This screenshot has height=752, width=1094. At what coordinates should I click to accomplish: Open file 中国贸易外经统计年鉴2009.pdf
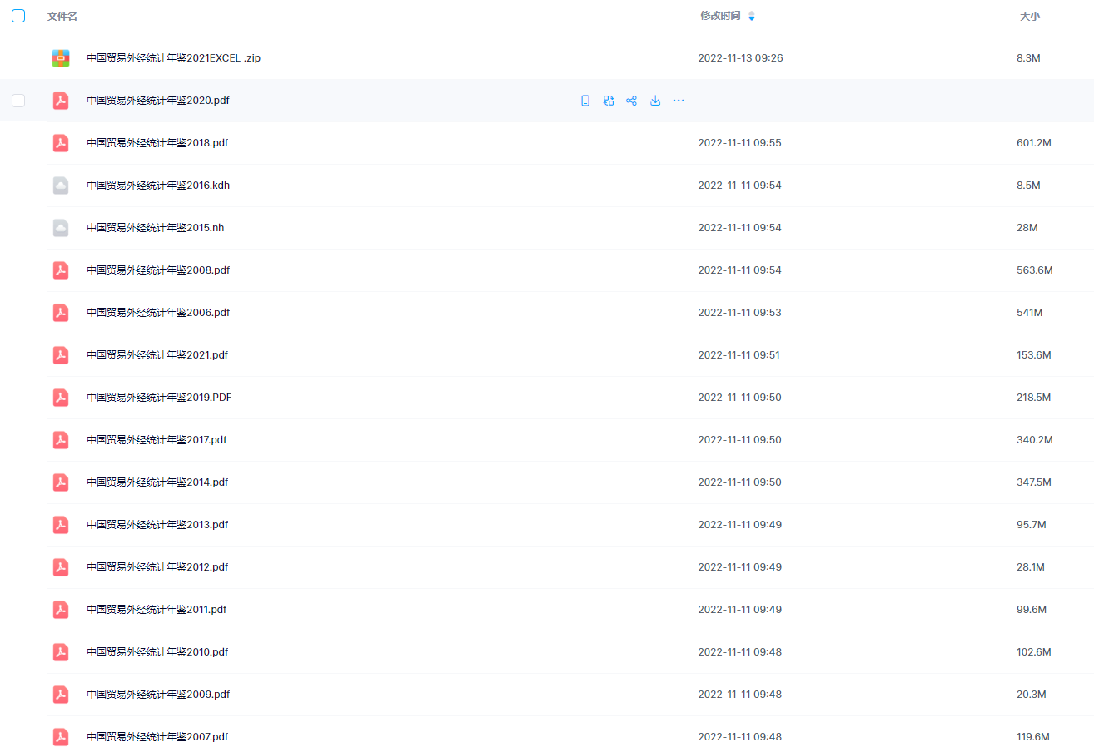tap(158, 695)
